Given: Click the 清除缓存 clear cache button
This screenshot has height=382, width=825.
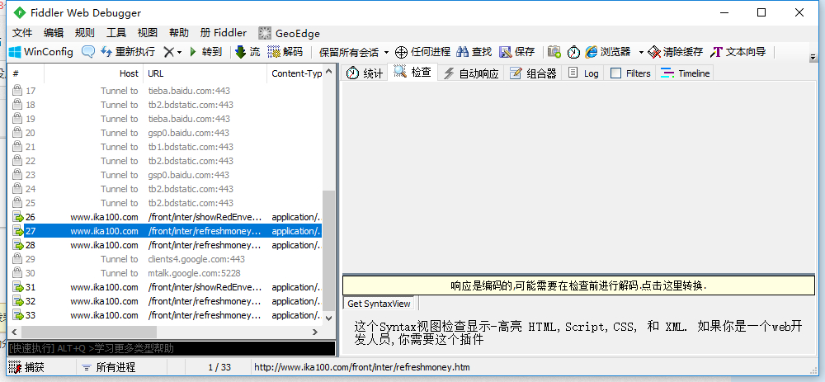Looking at the screenshot, I should point(676,51).
